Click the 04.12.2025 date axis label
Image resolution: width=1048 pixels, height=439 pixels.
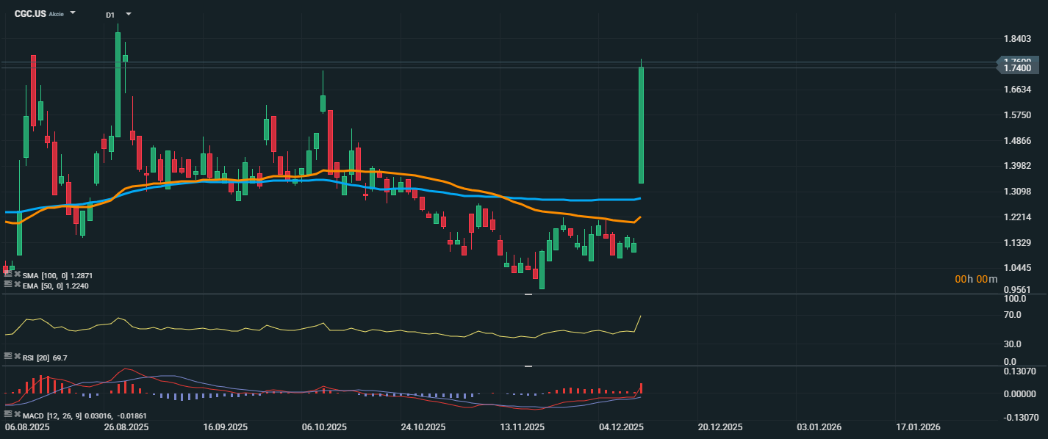point(621,427)
